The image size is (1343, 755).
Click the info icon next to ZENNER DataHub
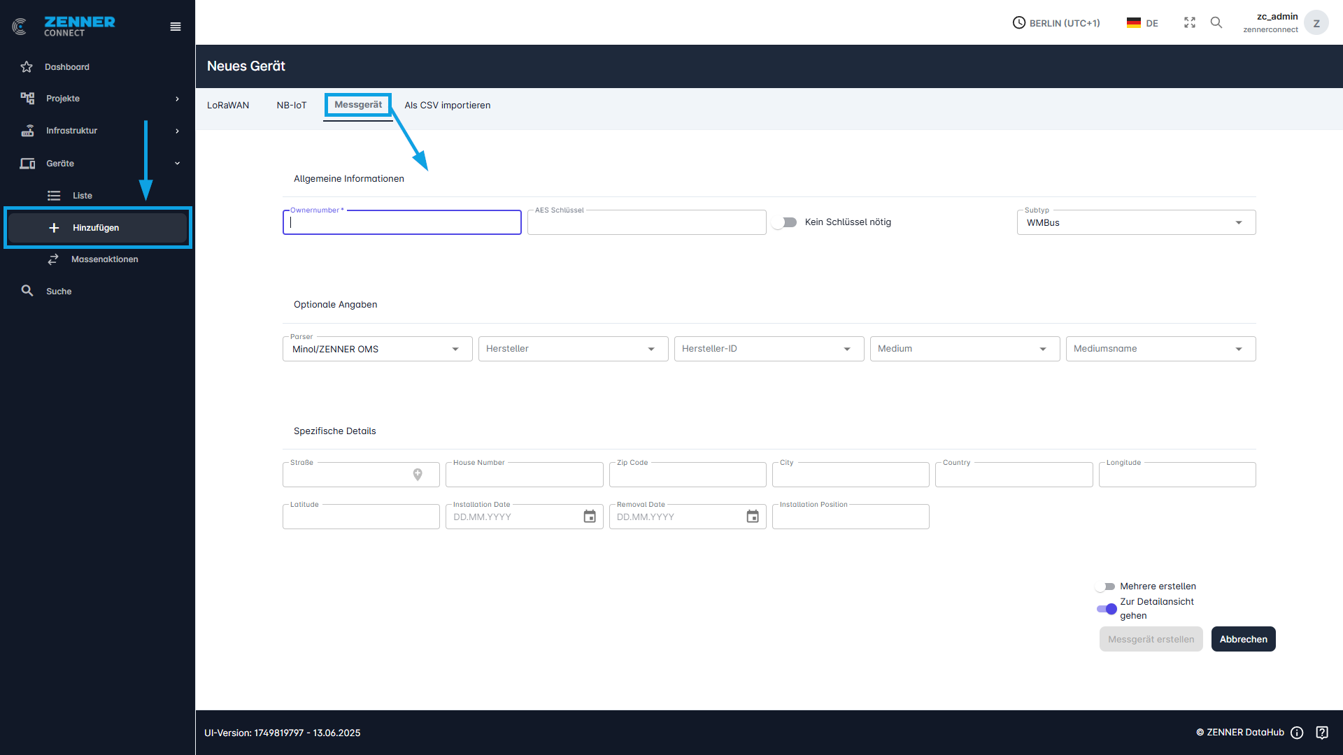click(1297, 733)
